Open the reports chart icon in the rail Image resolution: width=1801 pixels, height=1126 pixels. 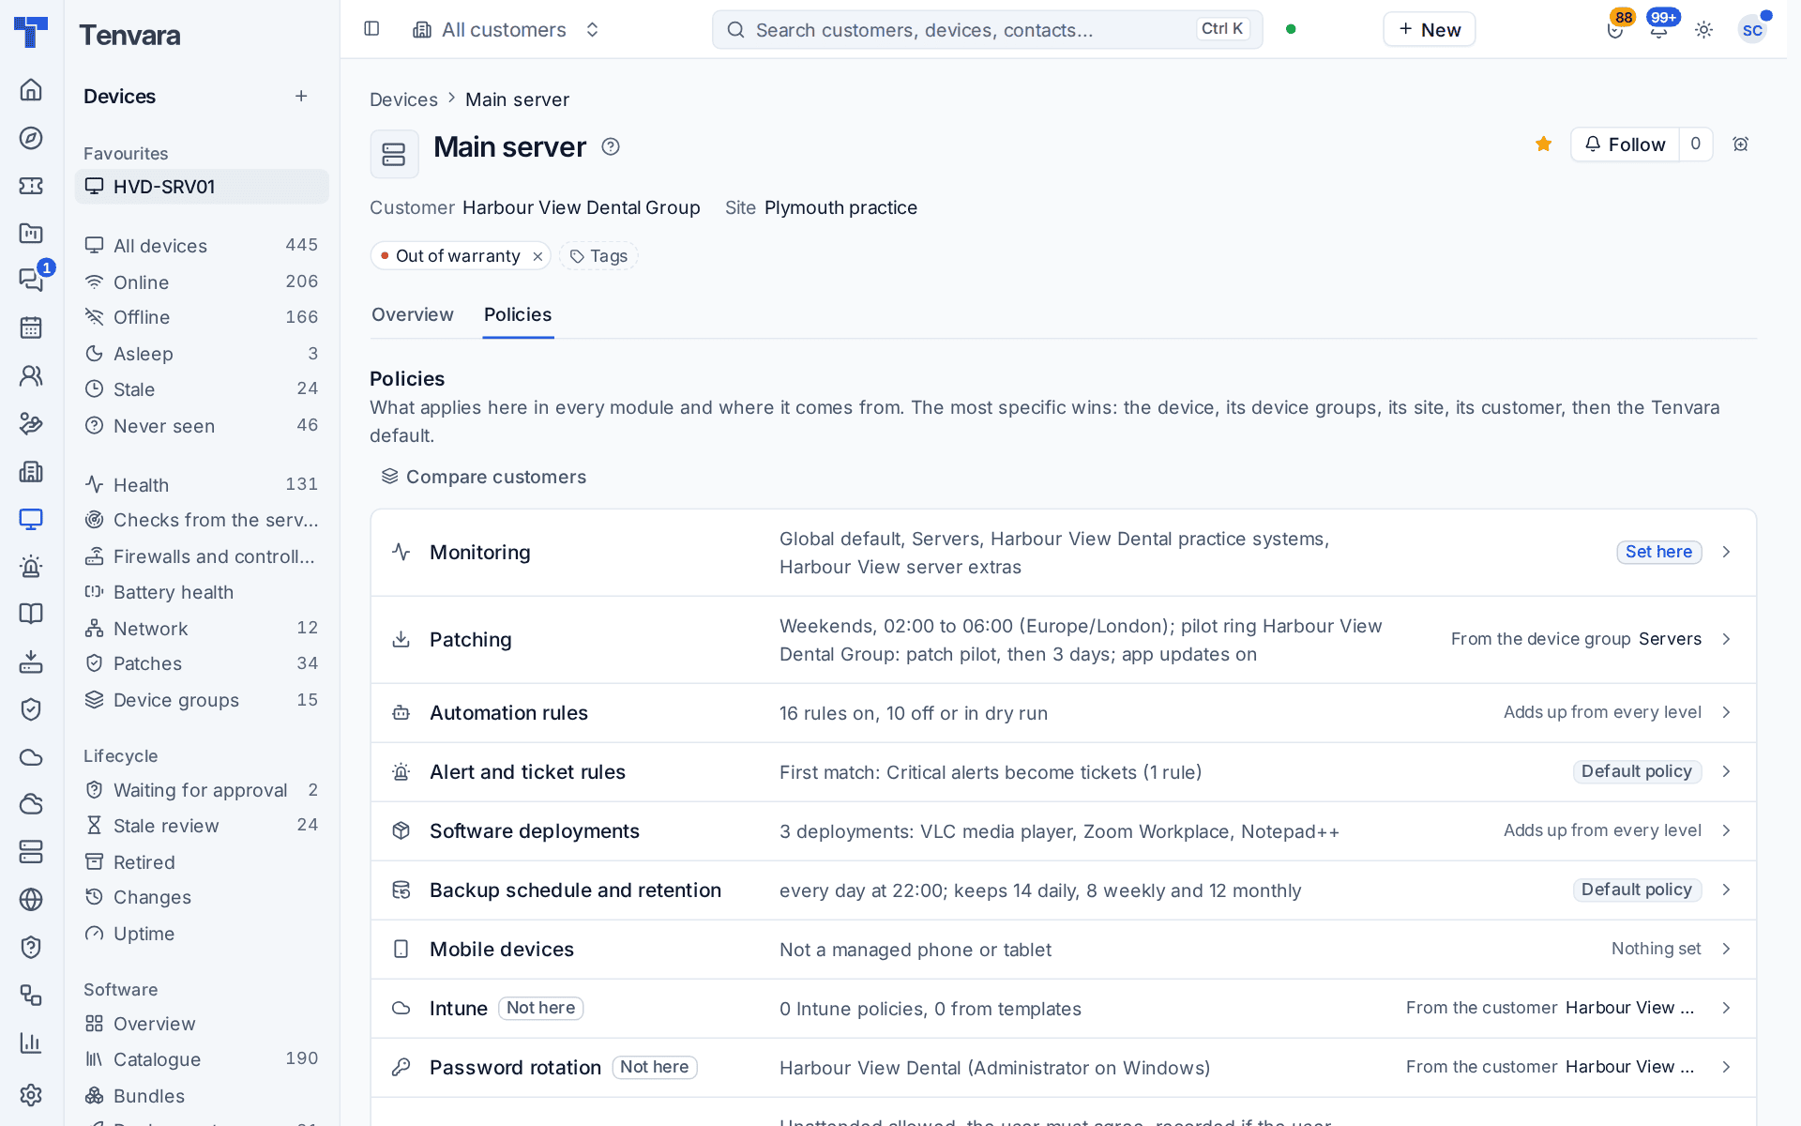point(31,1042)
